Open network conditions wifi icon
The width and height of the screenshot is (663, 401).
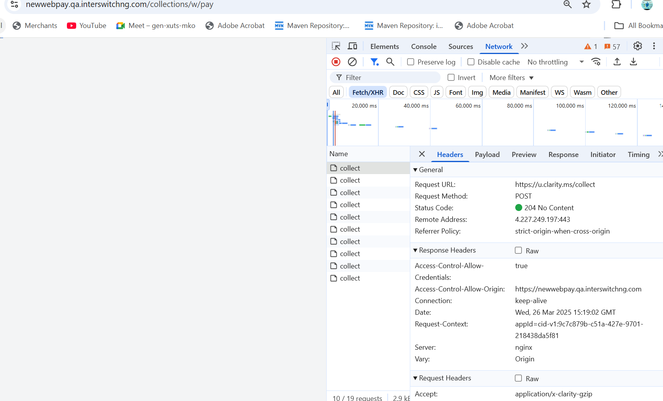tap(596, 62)
